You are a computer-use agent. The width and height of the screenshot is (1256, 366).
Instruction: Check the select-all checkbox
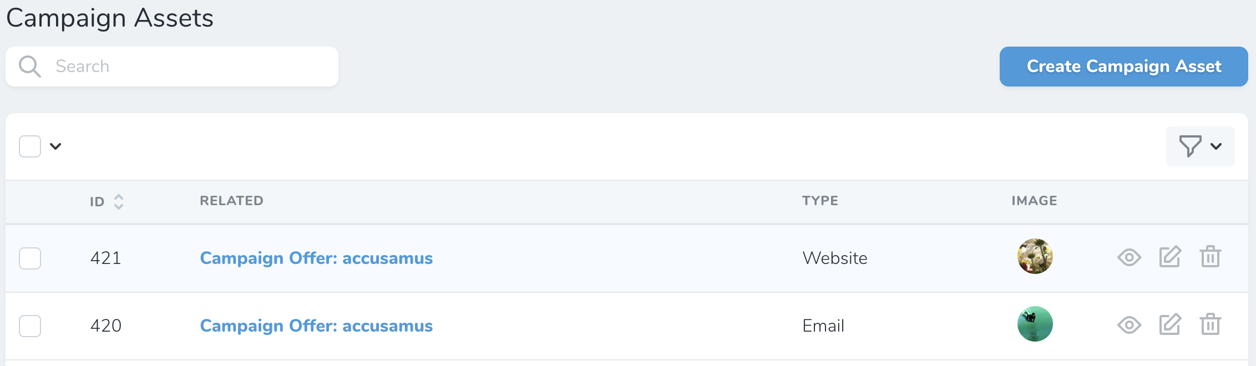[x=30, y=146]
